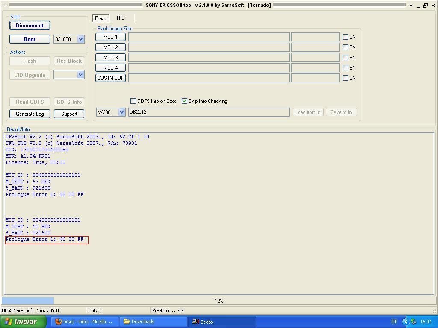The width and height of the screenshot is (438, 328).
Task: Click the CUST\FSUP file button
Action: pos(111,78)
